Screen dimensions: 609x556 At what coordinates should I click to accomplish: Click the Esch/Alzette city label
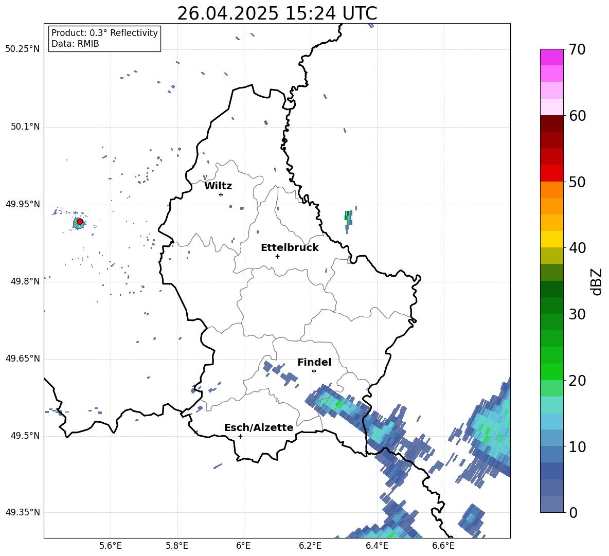pyautogui.click(x=259, y=427)
